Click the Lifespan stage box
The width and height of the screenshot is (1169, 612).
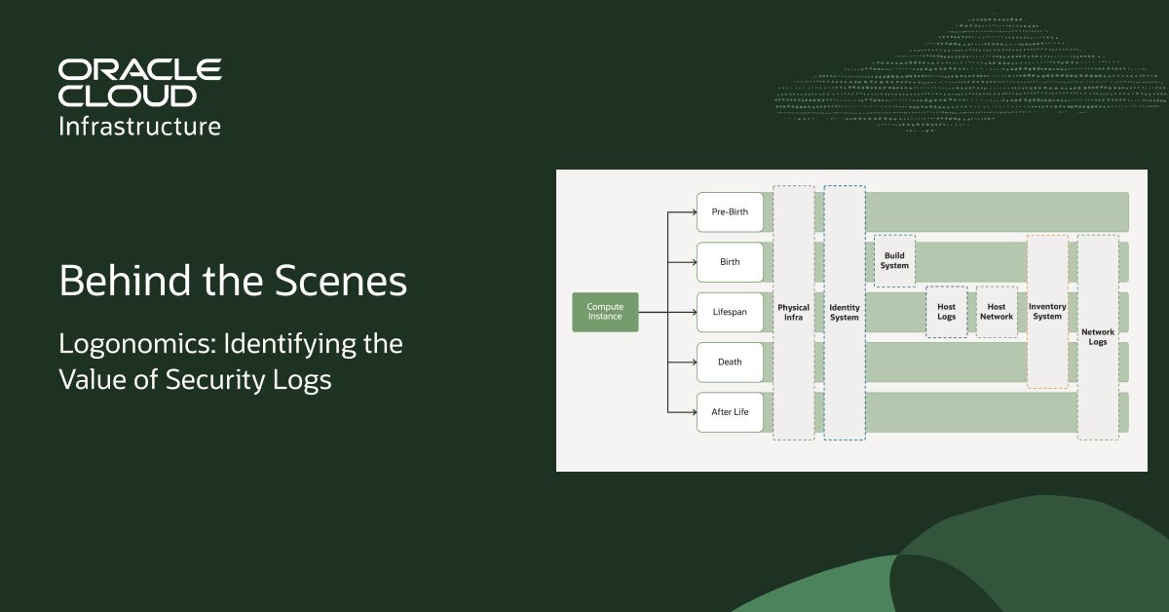tap(730, 311)
